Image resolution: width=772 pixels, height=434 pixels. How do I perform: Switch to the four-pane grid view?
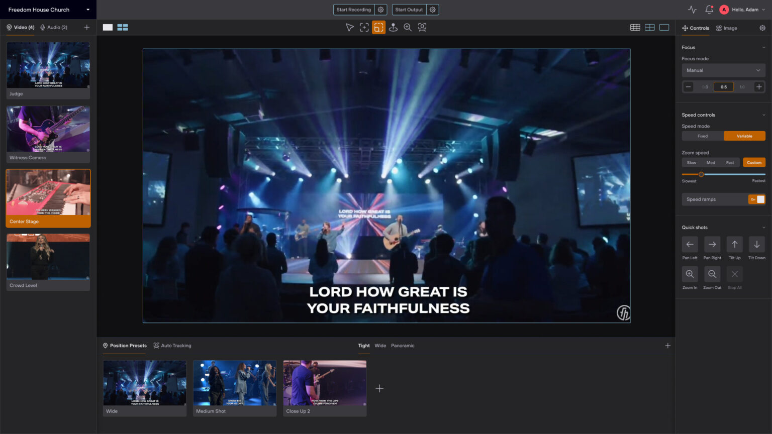649,28
